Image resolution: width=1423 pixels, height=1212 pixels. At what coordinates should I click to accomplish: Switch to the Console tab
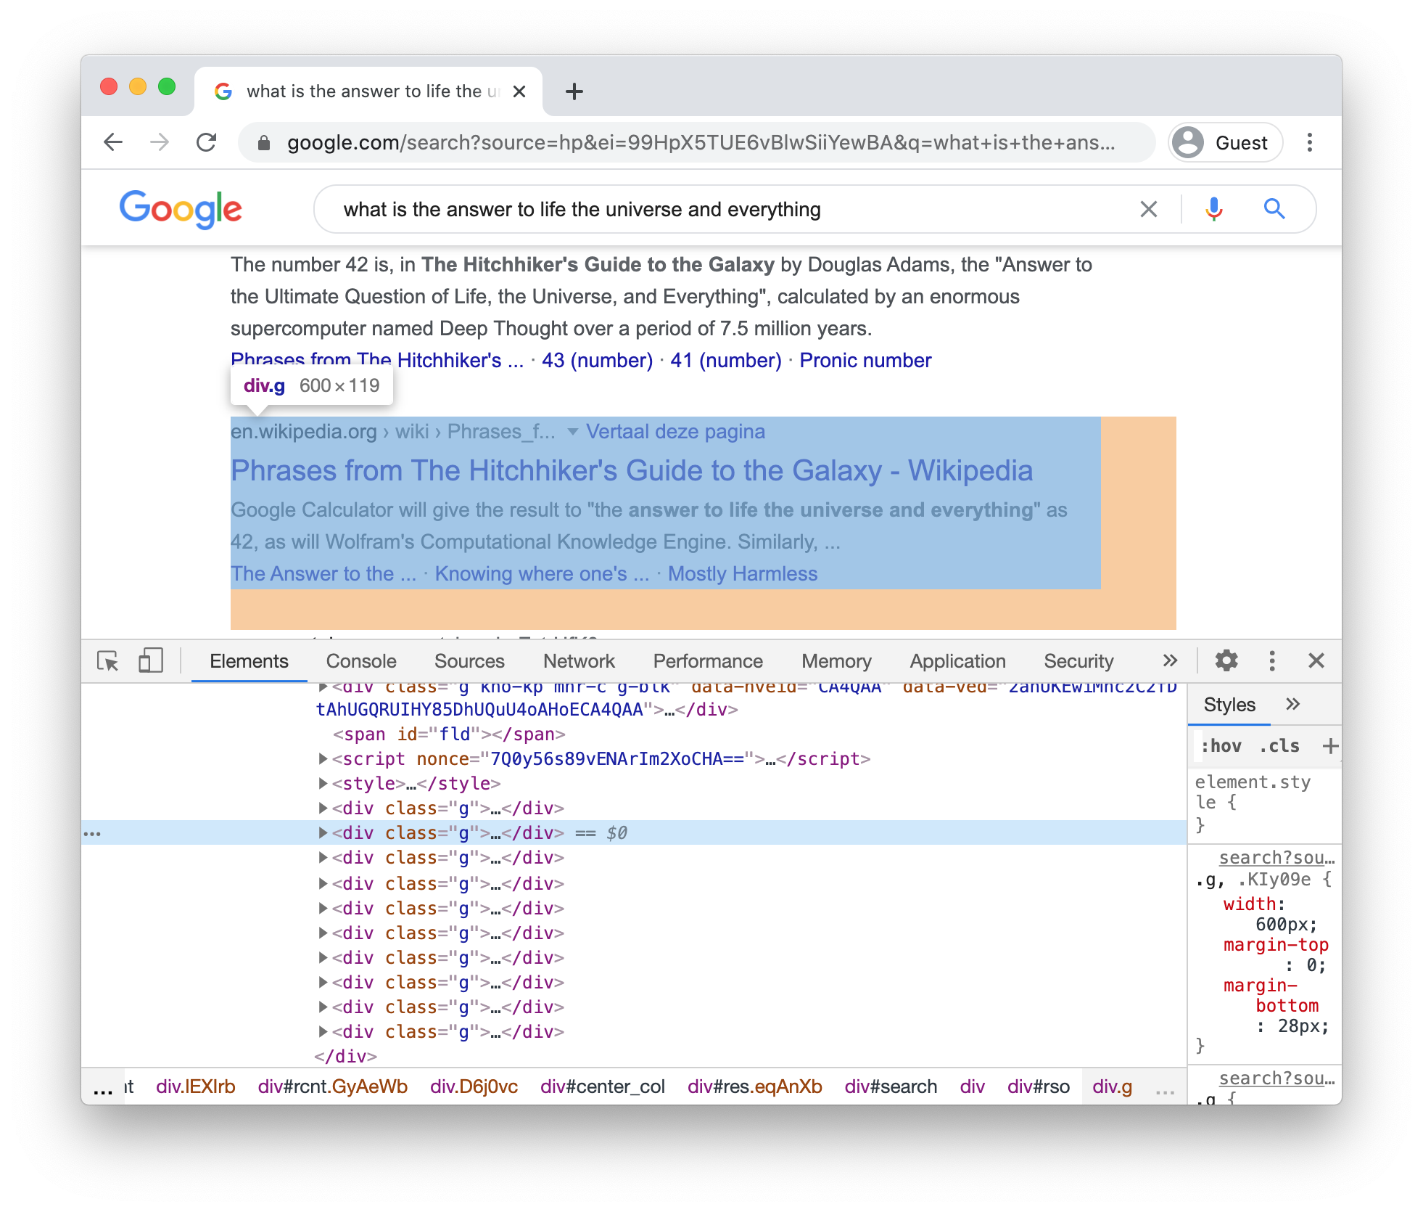tap(361, 661)
